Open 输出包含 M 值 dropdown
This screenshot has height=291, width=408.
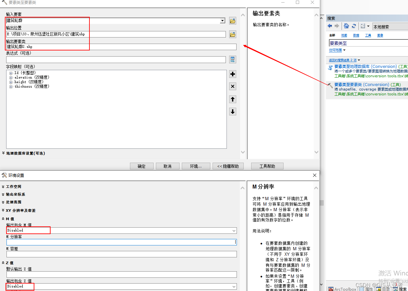coord(234,231)
